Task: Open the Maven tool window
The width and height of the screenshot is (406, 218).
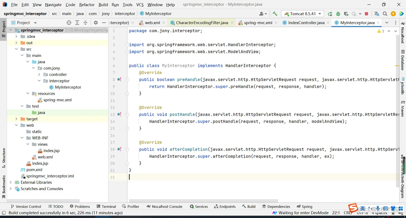Action: pyautogui.click(x=403, y=108)
